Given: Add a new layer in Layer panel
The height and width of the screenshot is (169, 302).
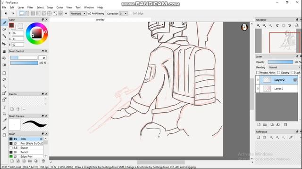Looking at the screenshot, I should click(x=259, y=125).
